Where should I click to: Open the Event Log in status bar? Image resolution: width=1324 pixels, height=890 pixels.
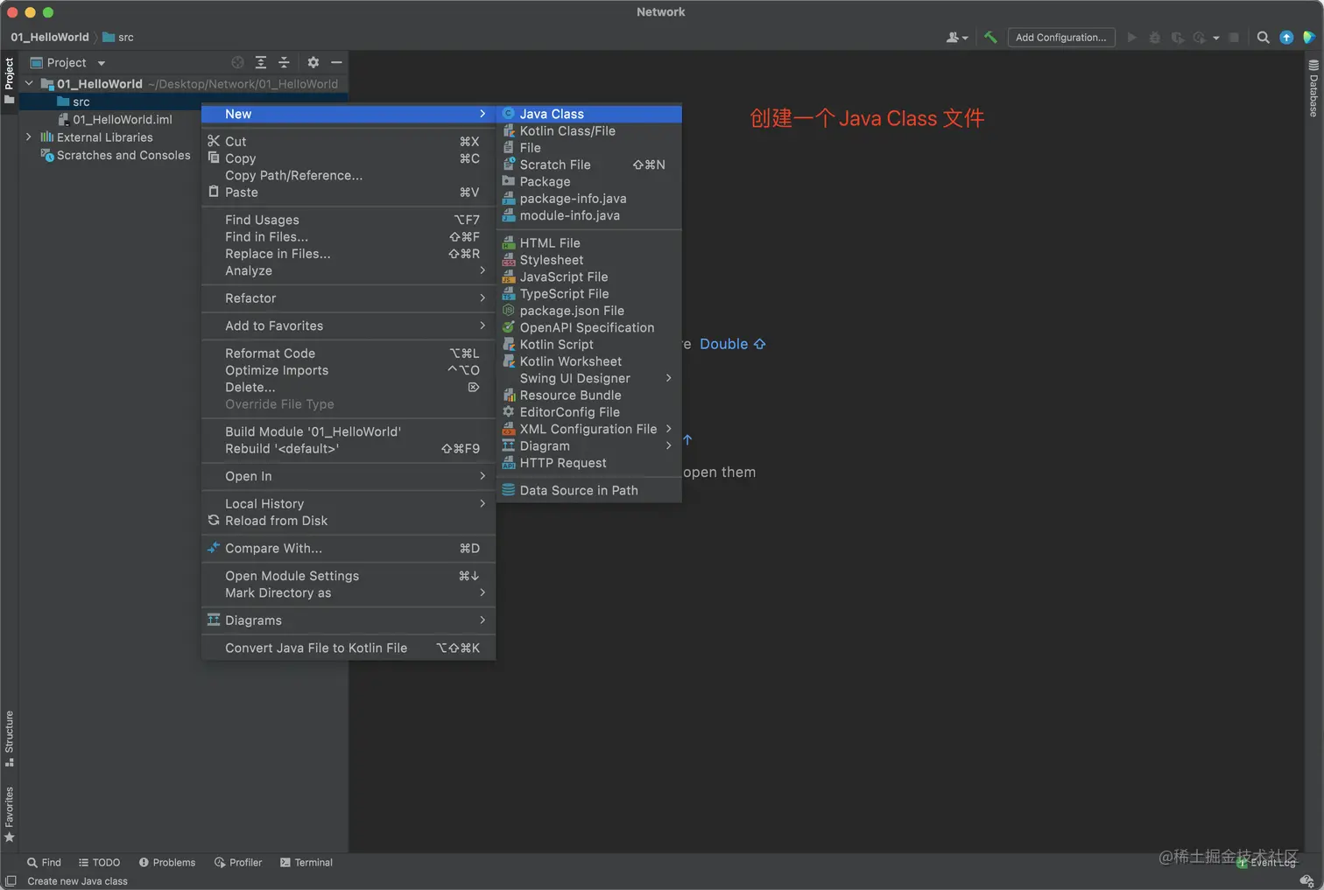click(x=1267, y=863)
